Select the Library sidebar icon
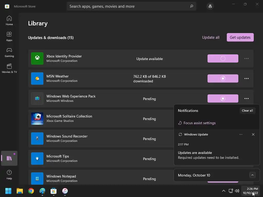Image resolution: width=263 pixels, height=197 pixels. (9, 158)
